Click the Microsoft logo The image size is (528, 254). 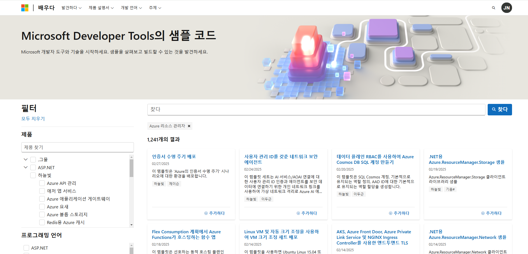[x=25, y=8]
